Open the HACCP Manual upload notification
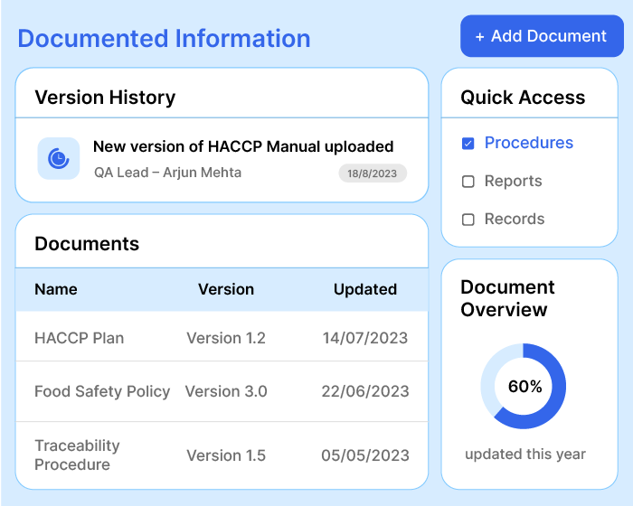This screenshot has height=506, width=633. (x=243, y=146)
